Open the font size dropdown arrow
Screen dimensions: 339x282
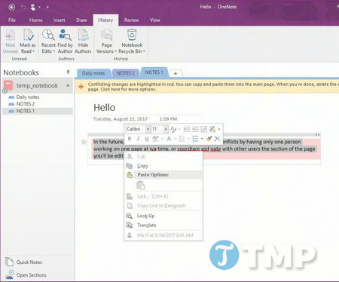click(x=166, y=129)
